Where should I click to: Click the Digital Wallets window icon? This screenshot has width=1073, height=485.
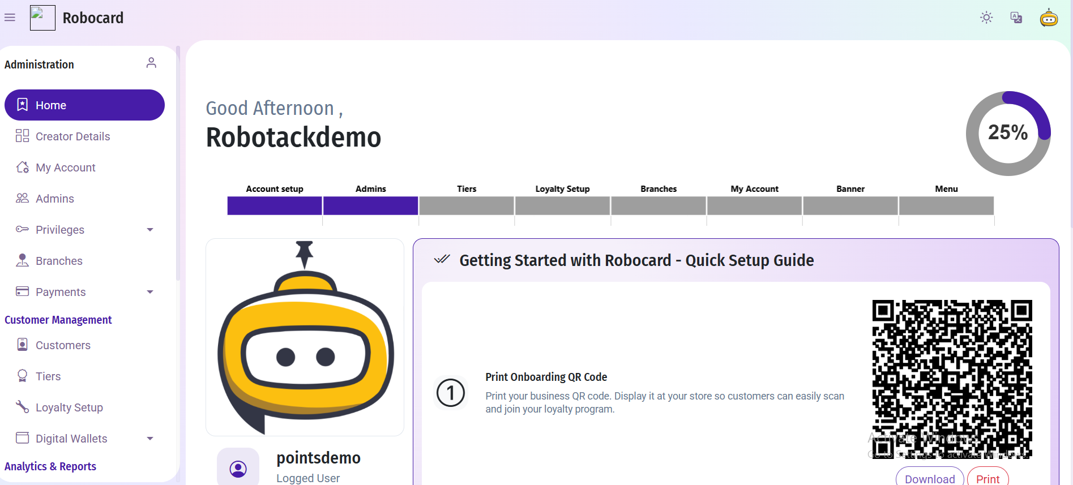pos(23,438)
